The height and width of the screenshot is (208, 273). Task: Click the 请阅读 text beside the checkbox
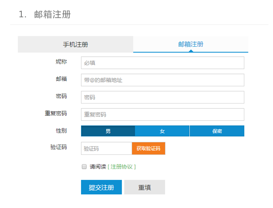[97, 167]
